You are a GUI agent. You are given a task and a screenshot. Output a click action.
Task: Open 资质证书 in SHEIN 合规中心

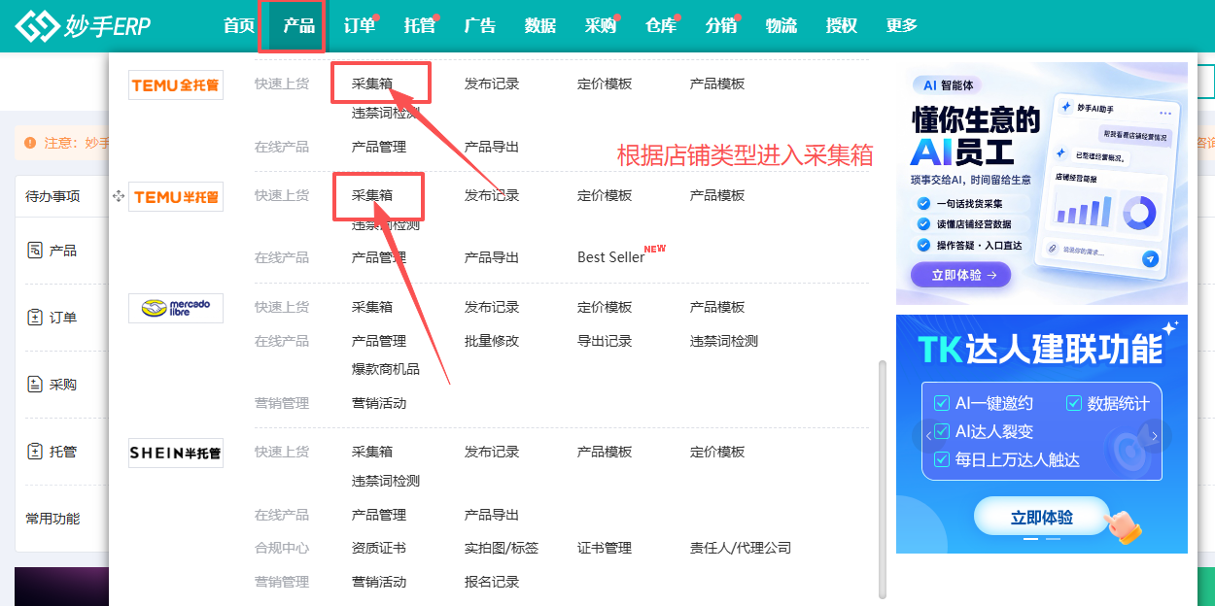pyautogui.click(x=379, y=548)
